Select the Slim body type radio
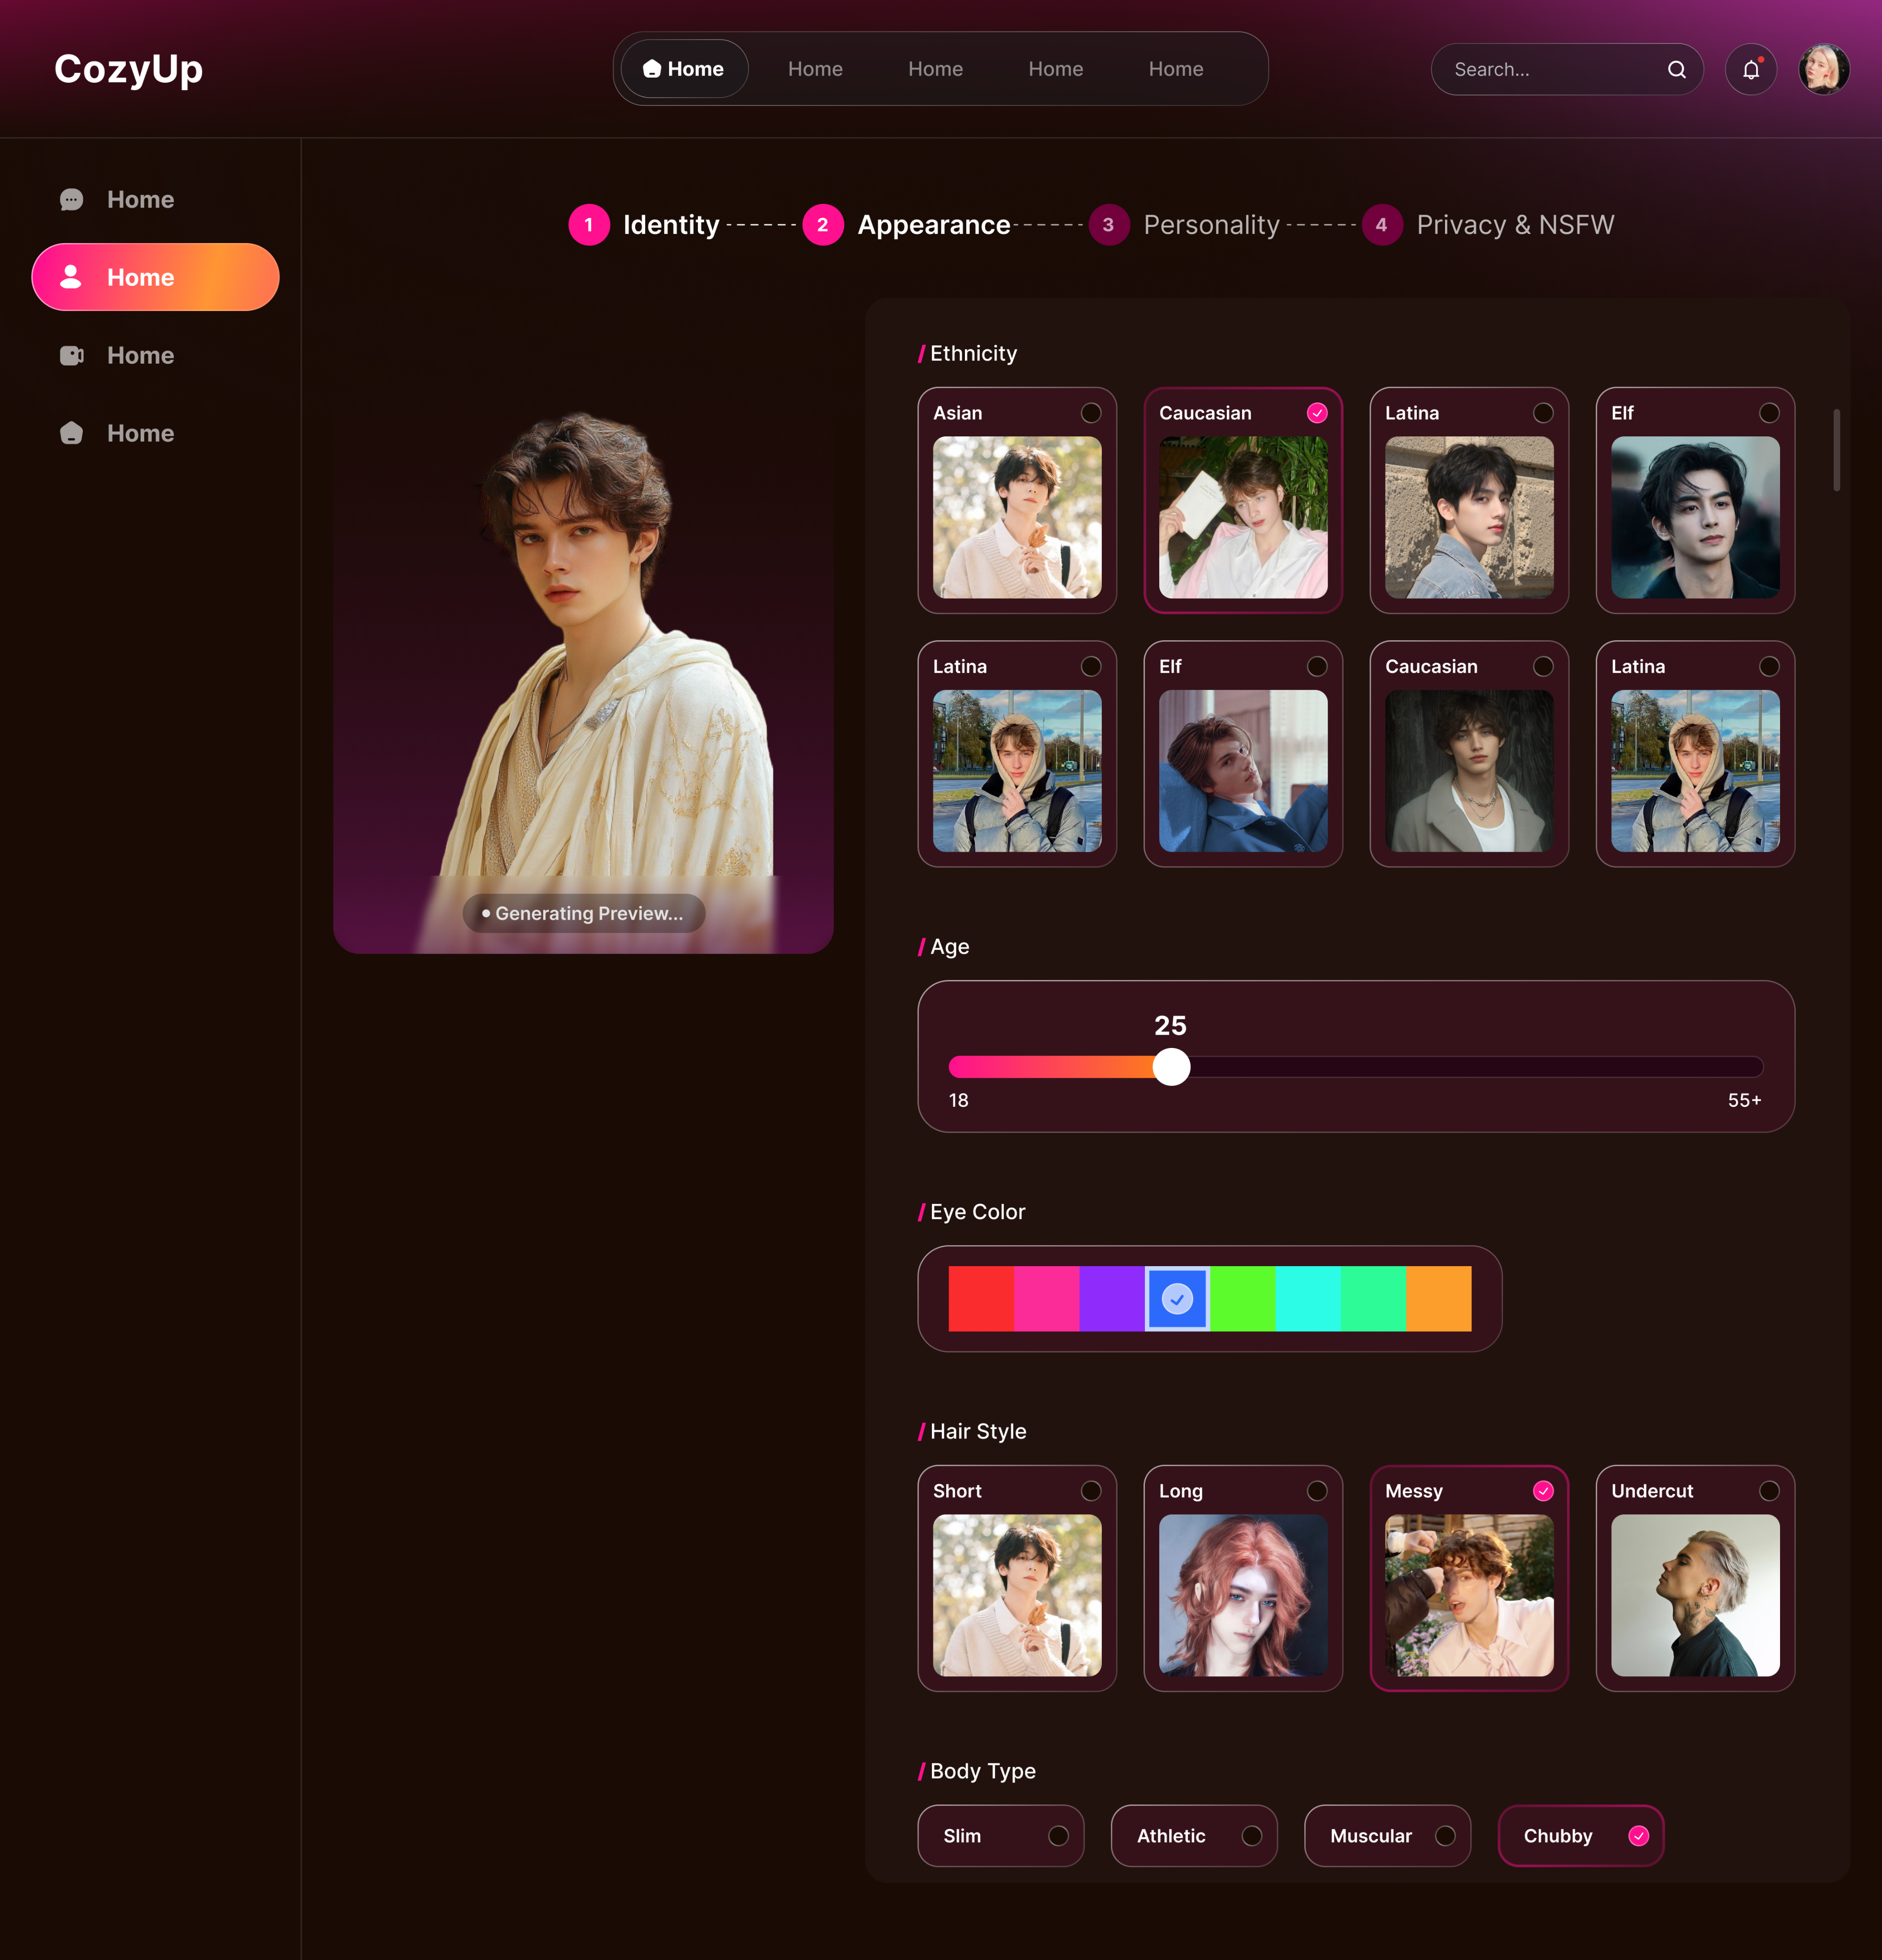The width and height of the screenshot is (1882, 1960). point(1058,1836)
